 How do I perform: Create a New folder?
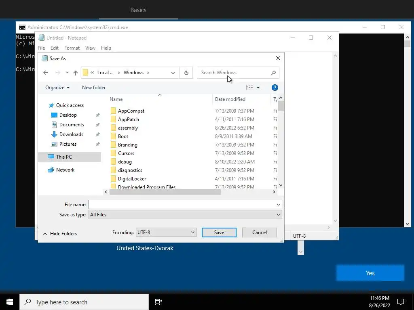pyautogui.click(x=94, y=88)
